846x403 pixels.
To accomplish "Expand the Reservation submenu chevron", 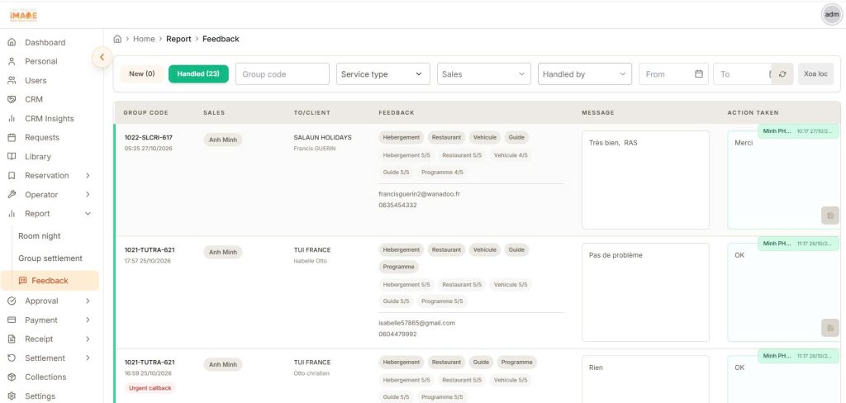I will click(88, 175).
